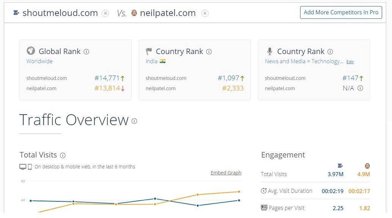Click the Global Rank globe icon
This screenshot has width=392, height=218.
(31, 51)
